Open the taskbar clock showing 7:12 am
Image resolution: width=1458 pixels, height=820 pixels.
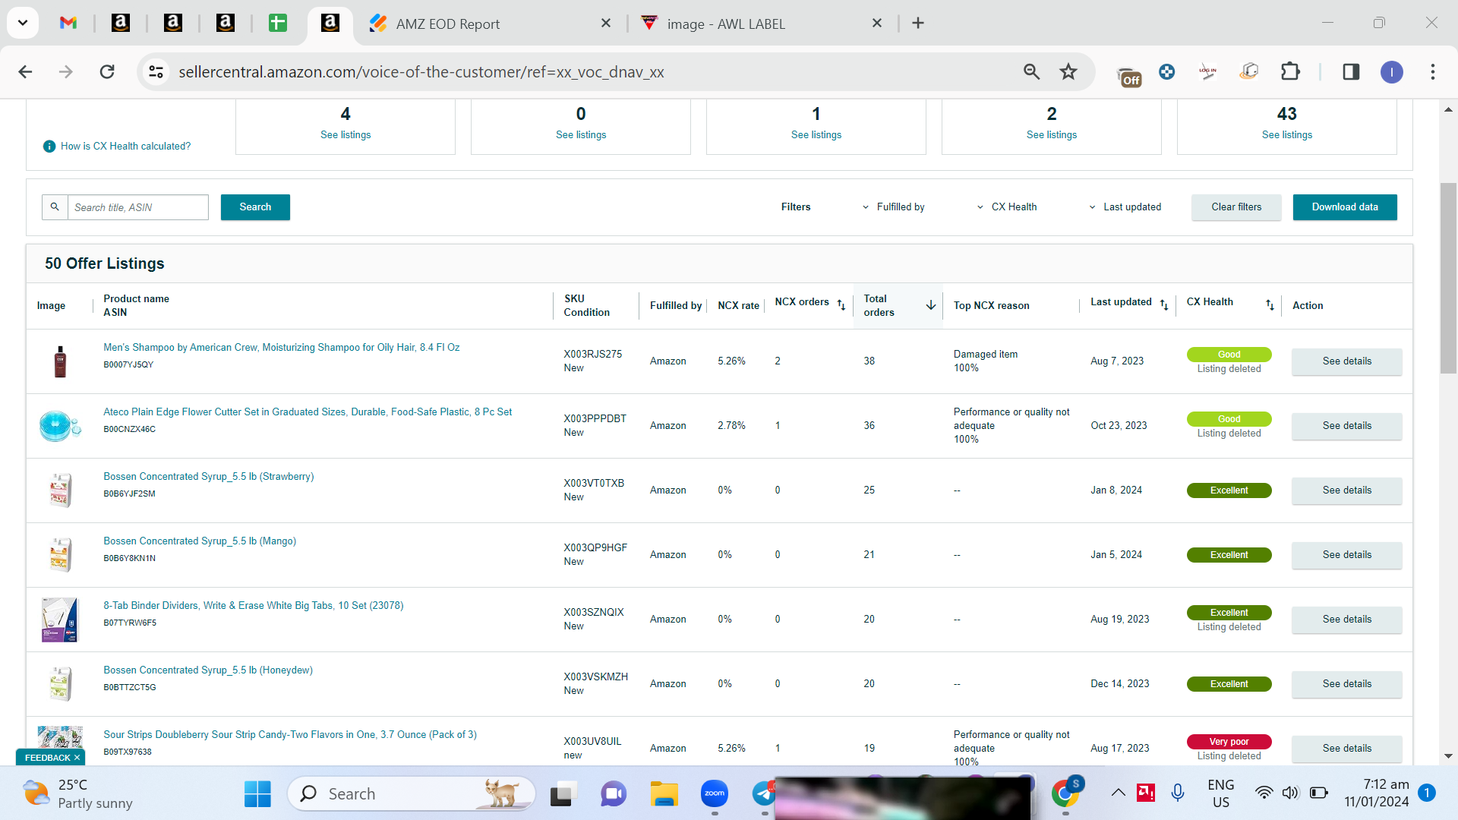click(x=1376, y=793)
